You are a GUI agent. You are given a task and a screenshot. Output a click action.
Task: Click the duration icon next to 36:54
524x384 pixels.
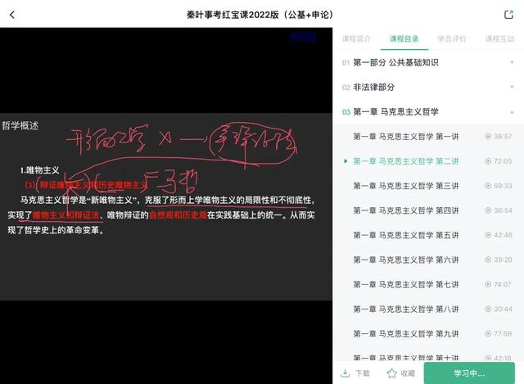click(x=488, y=210)
